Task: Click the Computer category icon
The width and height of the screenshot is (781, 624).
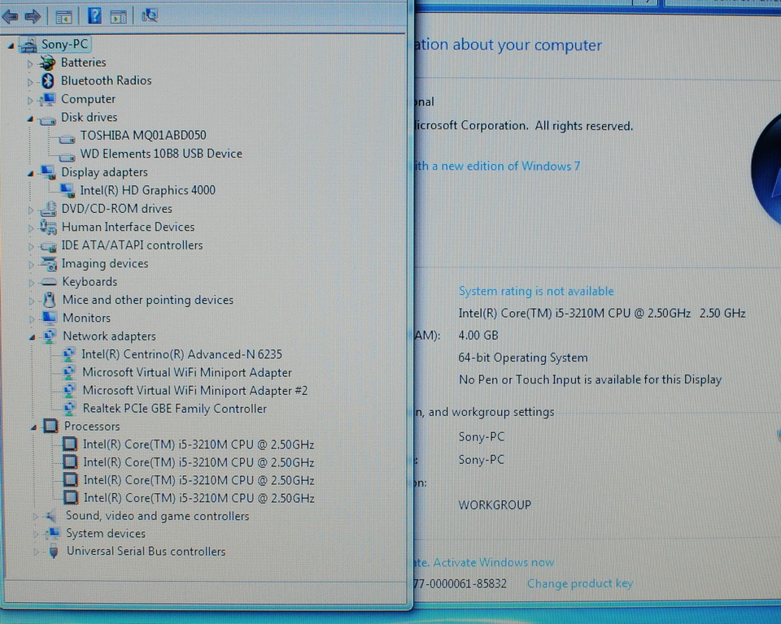Action: [x=48, y=99]
